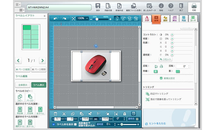The width and height of the screenshot is (215, 130).
Task: Paste object in bottom toolbar
Action: pyautogui.click(x=81, y=113)
